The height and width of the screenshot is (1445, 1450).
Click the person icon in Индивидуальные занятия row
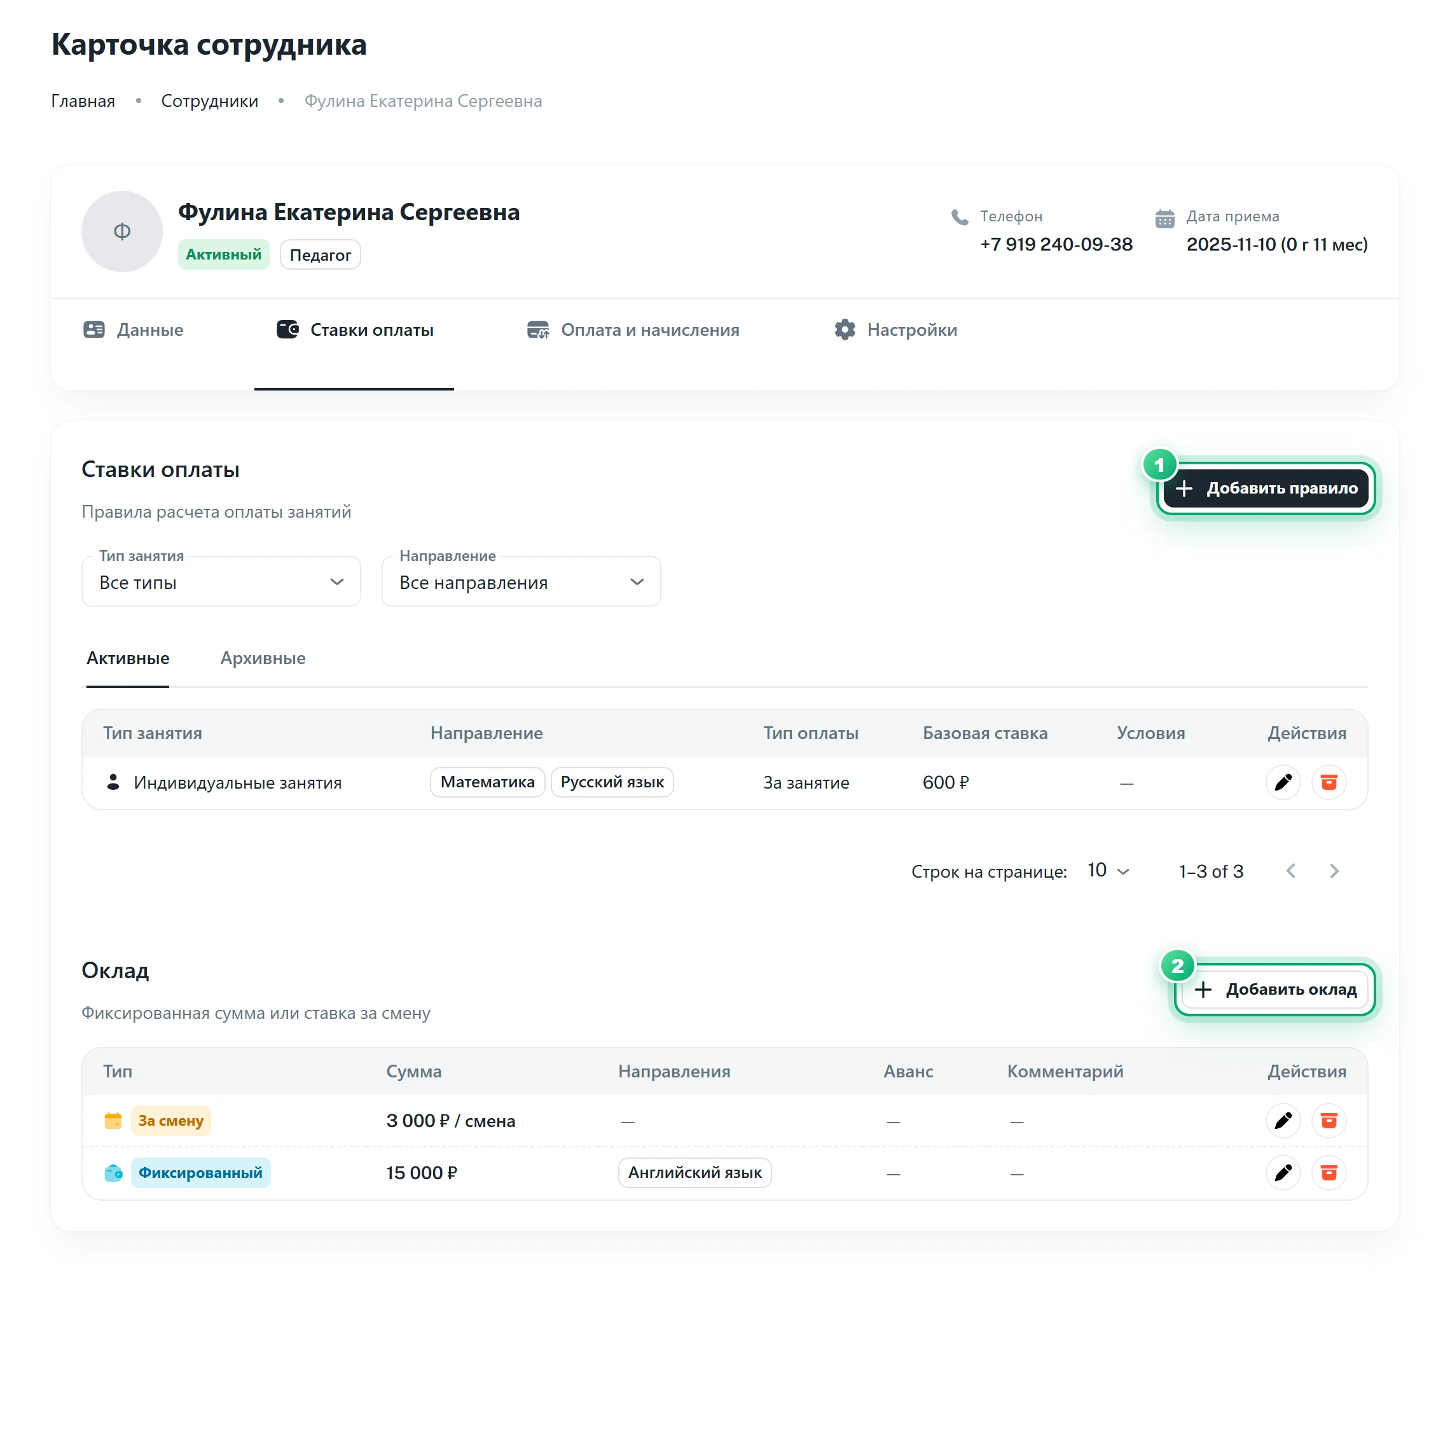(113, 782)
